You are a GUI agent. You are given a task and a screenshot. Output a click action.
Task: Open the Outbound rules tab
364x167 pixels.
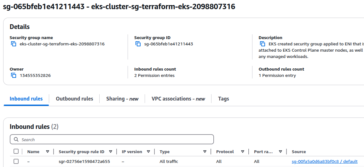coord(74,99)
